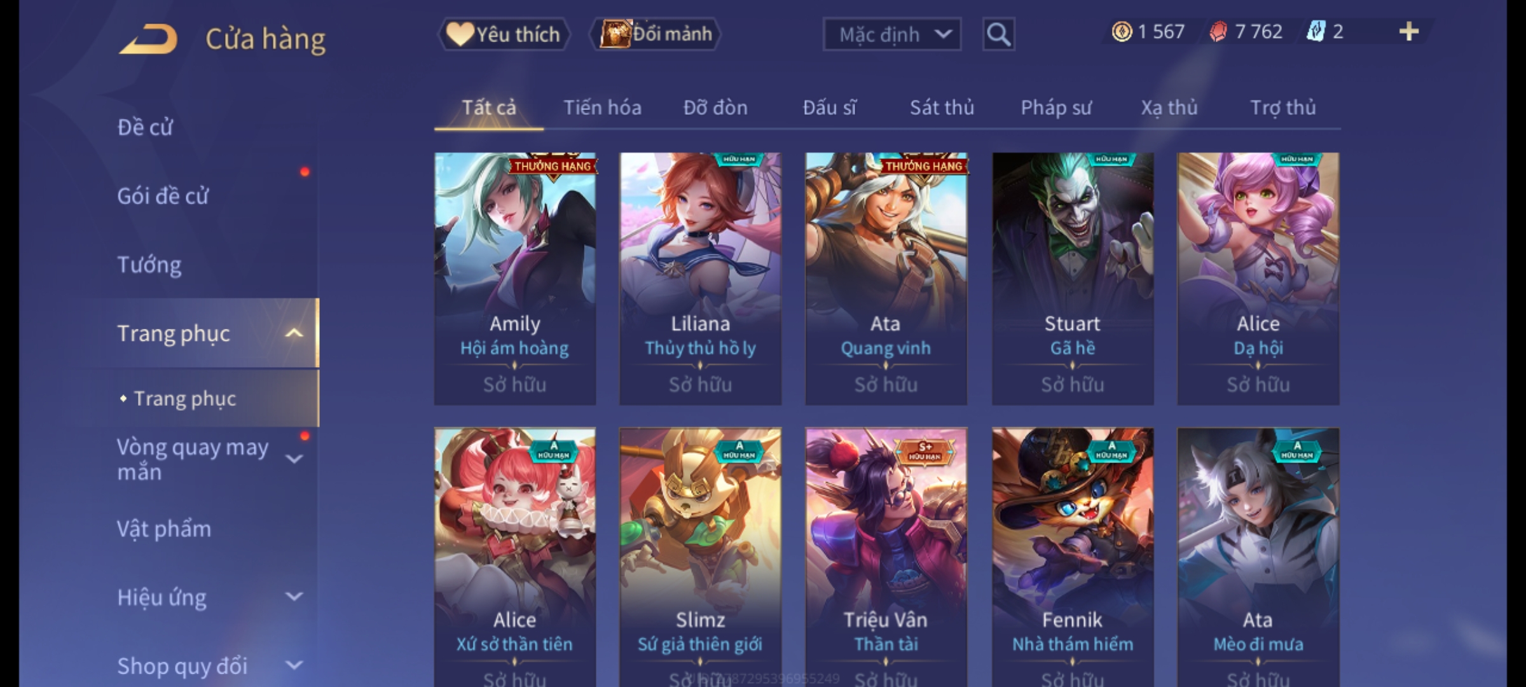This screenshot has height=687, width=1526.
Task: Collapse the Trang phục sidebar section
Action: click(x=294, y=333)
